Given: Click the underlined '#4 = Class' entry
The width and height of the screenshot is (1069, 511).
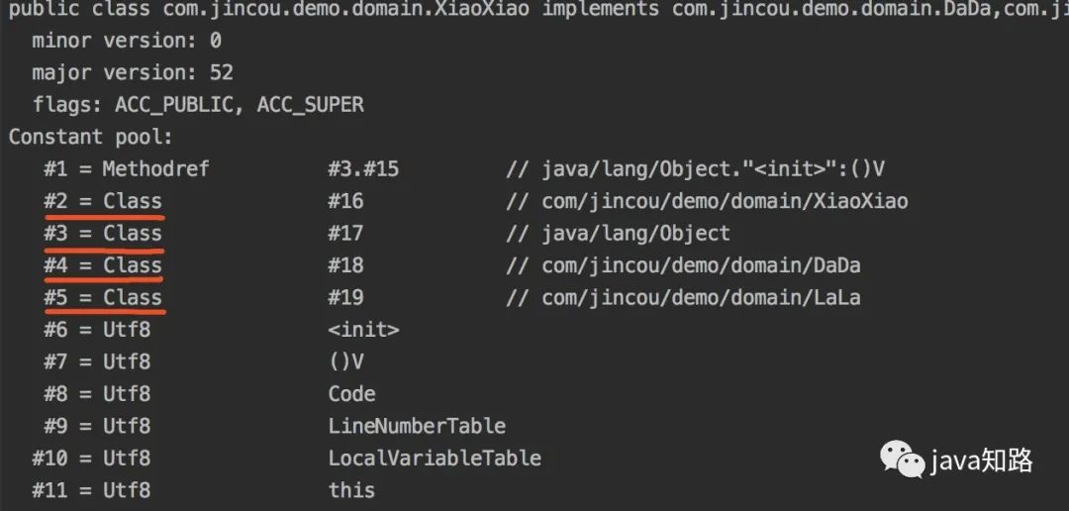Looking at the screenshot, I should (x=103, y=265).
